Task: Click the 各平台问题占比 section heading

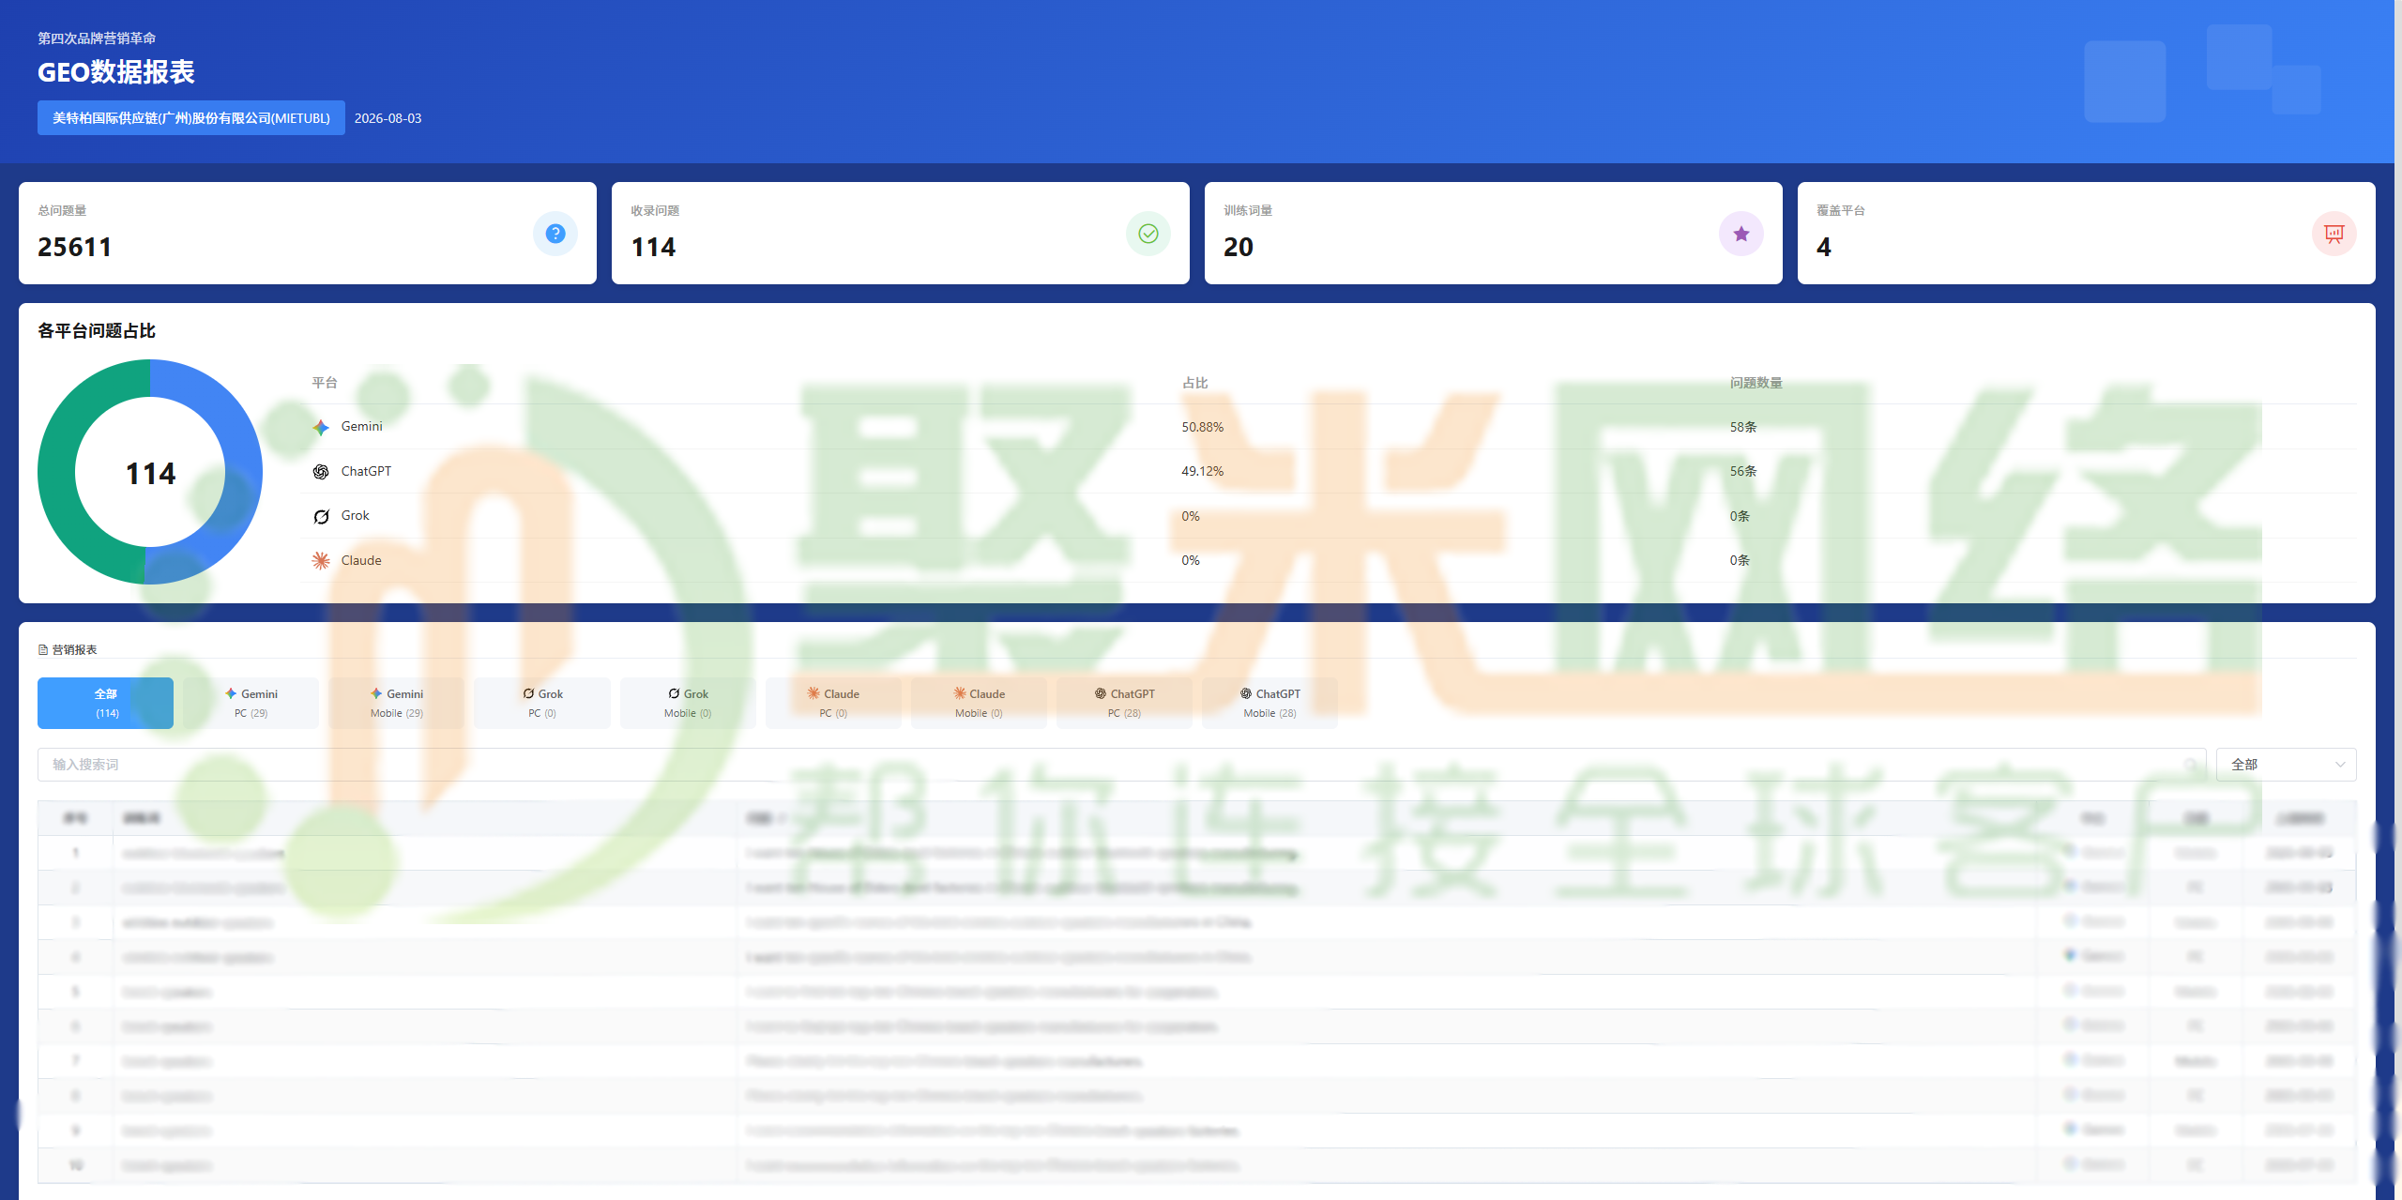Action: [x=97, y=330]
